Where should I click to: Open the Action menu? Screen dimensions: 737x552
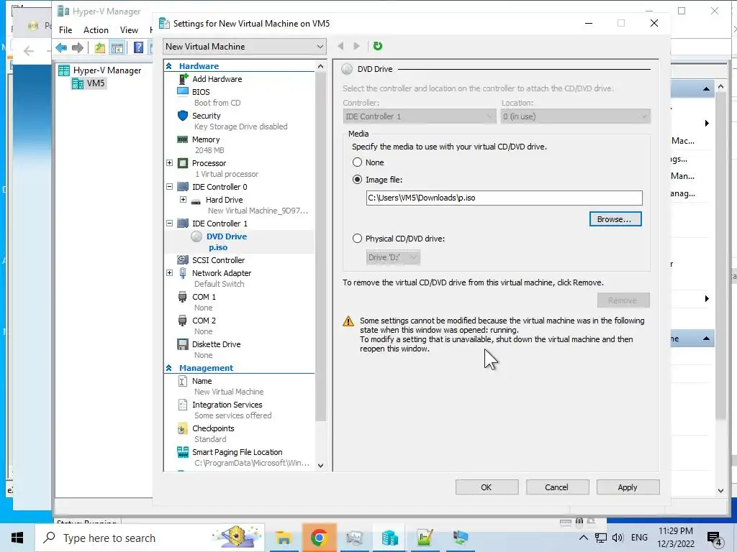point(96,30)
